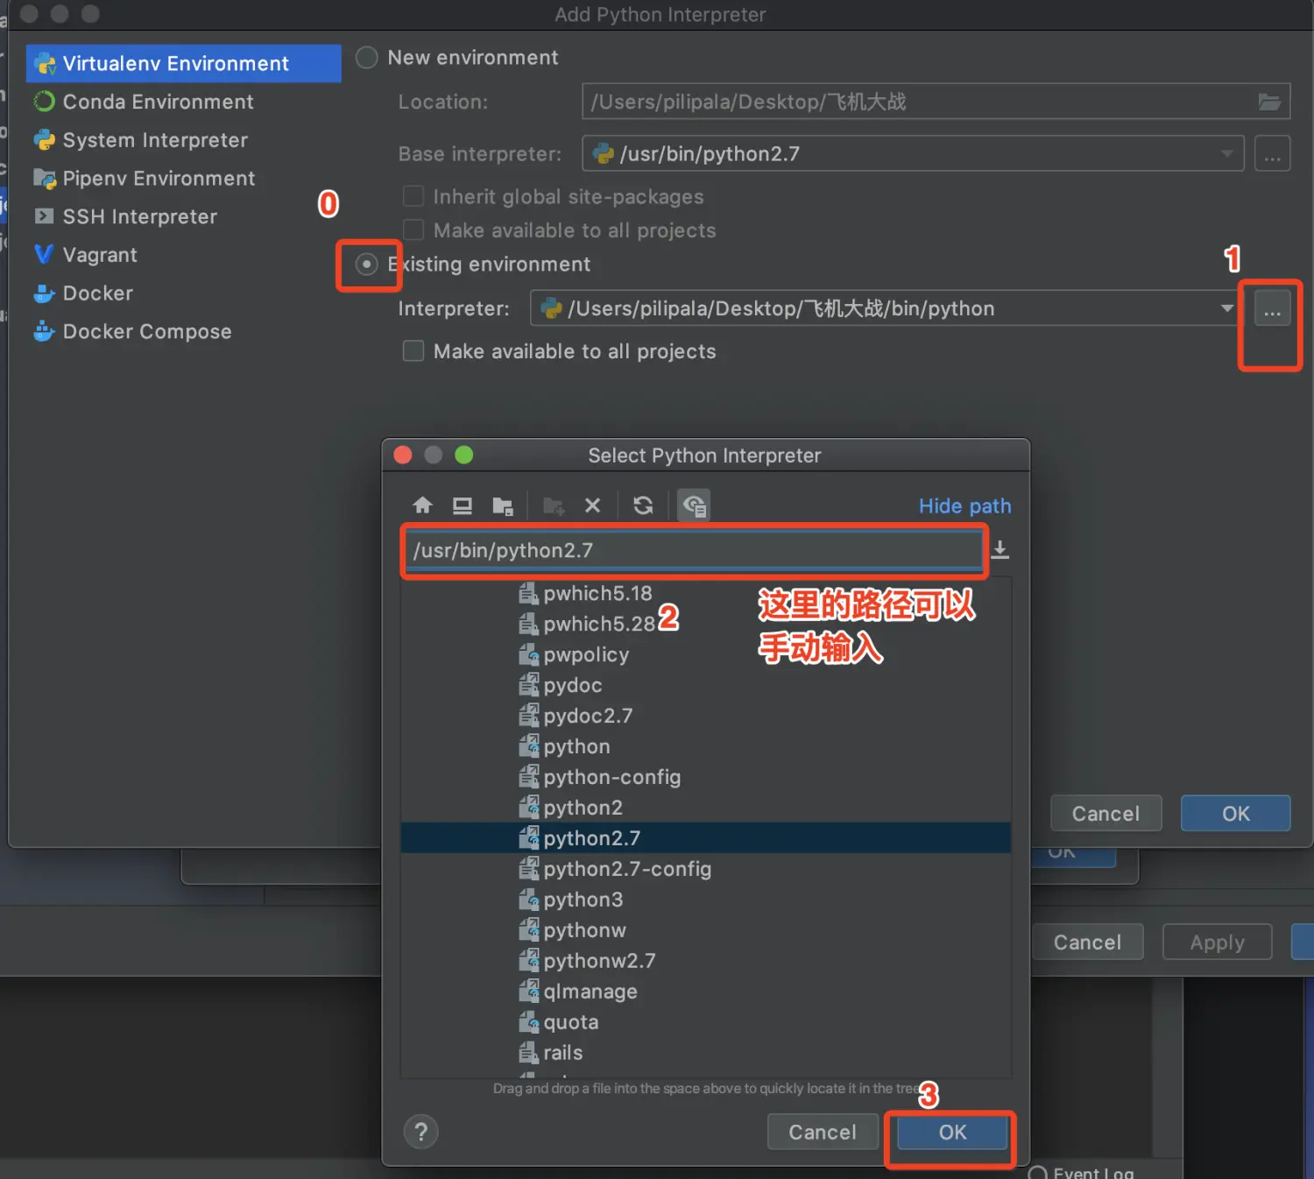Select the New environment radio button
This screenshot has width=1314, height=1179.
(366, 58)
